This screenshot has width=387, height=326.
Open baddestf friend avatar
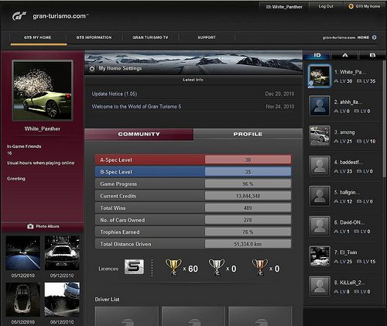click(320, 166)
